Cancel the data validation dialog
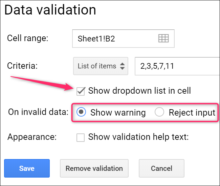This screenshot has width=220, height=186. (161, 168)
